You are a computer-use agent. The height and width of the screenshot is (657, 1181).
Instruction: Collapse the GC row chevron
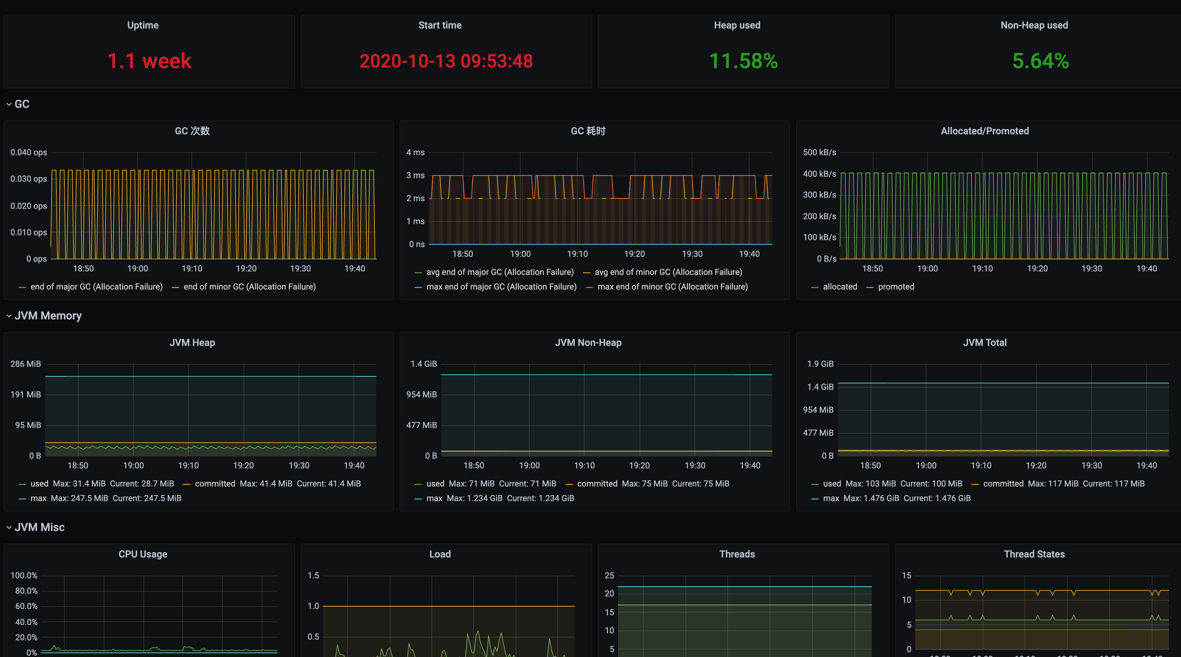click(9, 104)
